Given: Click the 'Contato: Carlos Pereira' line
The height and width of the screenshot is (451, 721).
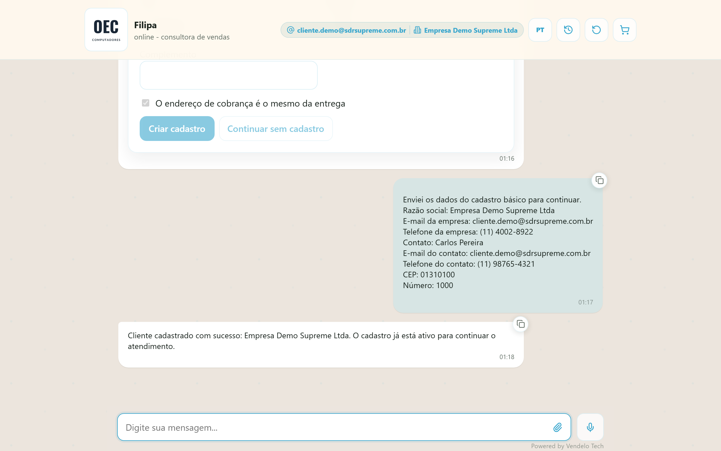Looking at the screenshot, I should (443, 242).
